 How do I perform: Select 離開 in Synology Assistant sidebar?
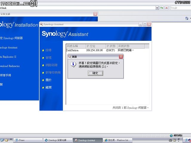pos(48,87)
